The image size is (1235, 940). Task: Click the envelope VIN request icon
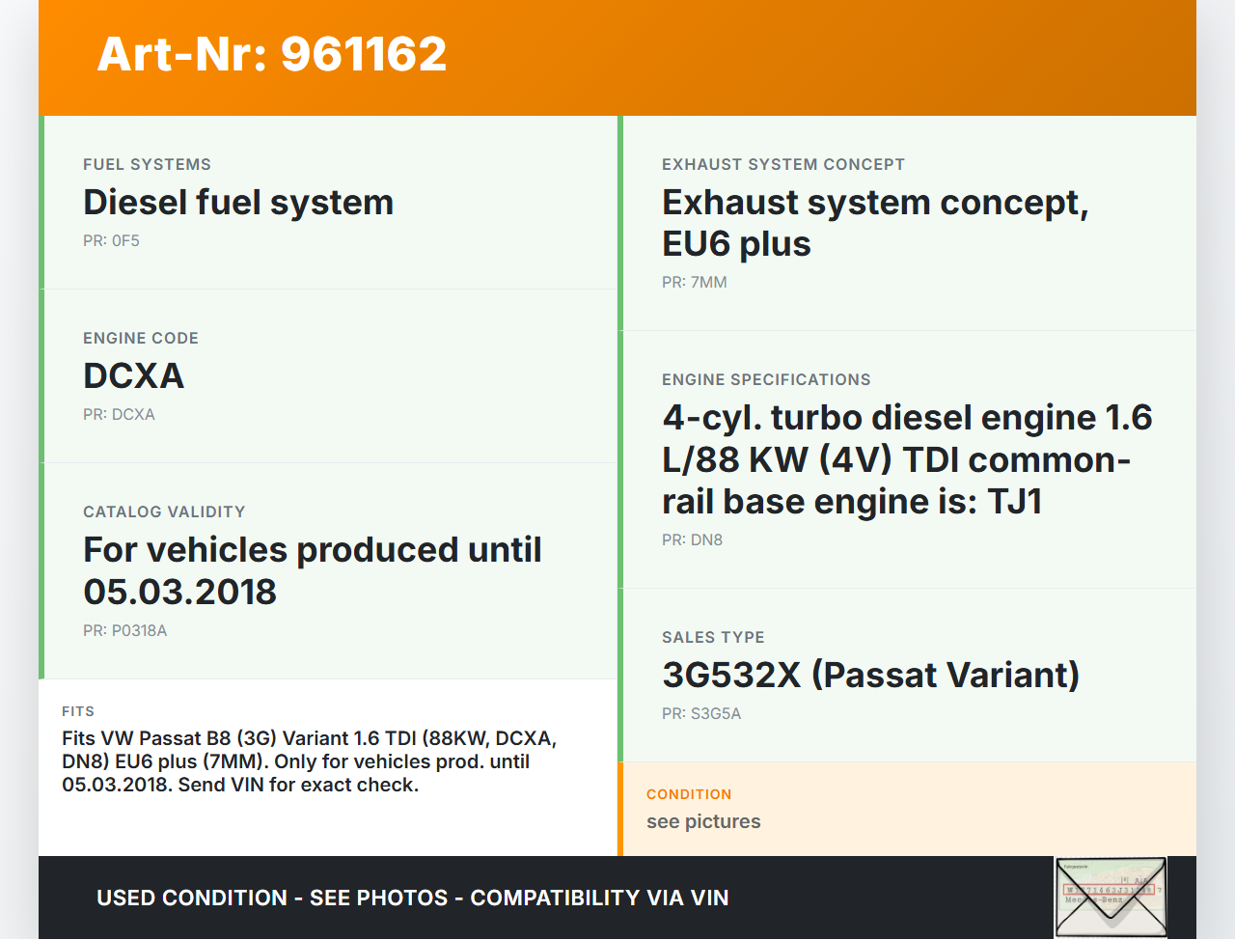coord(1111,897)
